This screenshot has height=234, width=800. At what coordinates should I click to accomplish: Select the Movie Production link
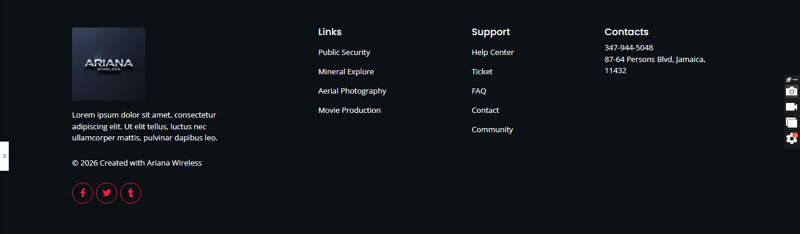349,111
